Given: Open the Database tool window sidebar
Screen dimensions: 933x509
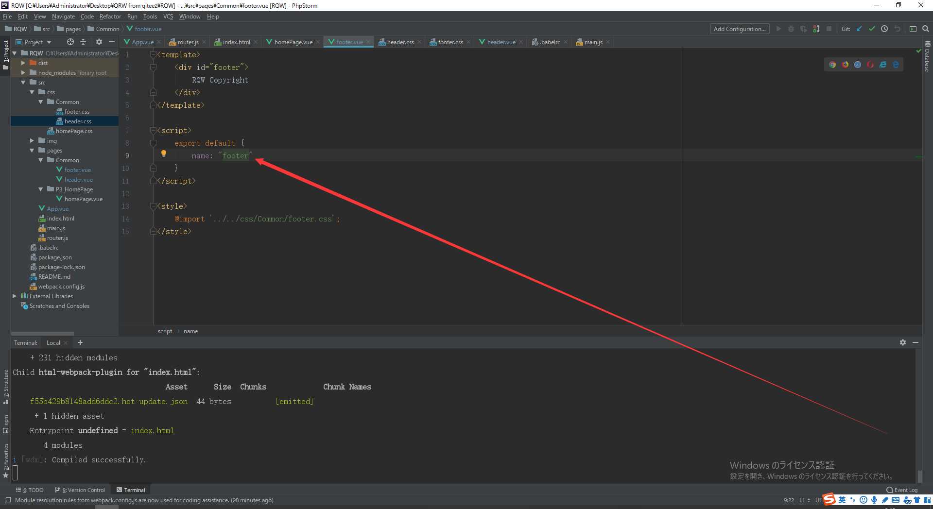Looking at the screenshot, I should tap(928, 56).
